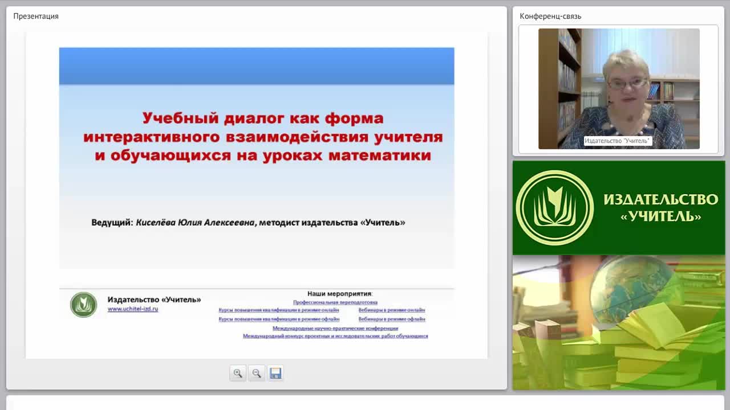Open Международные научно-практические конференции link
This screenshot has height=410, width=730.
335,328
